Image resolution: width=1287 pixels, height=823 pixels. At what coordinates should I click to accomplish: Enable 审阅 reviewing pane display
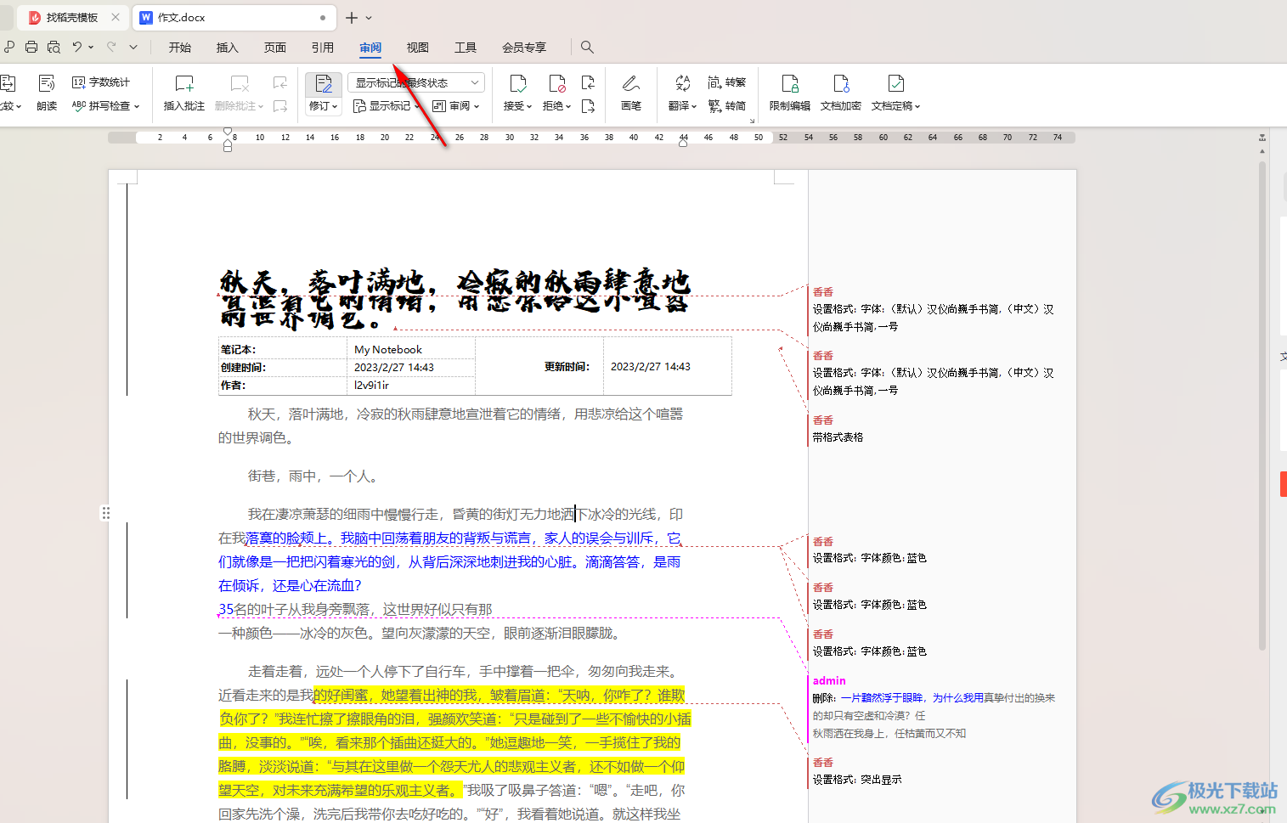coord(458,105)
